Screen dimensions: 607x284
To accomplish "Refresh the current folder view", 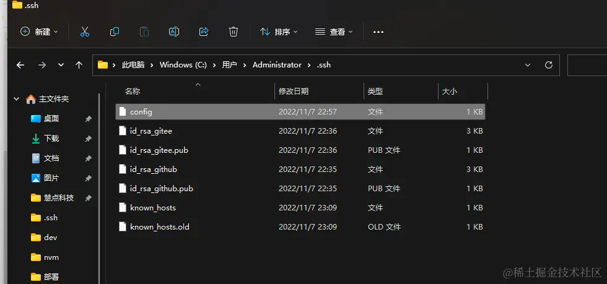I will (x=549, y=65).
